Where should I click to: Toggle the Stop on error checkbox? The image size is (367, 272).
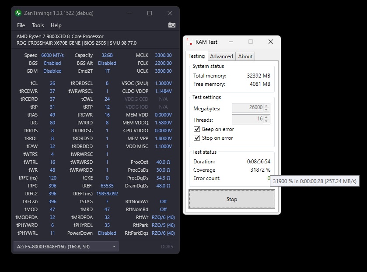(197, 138)
